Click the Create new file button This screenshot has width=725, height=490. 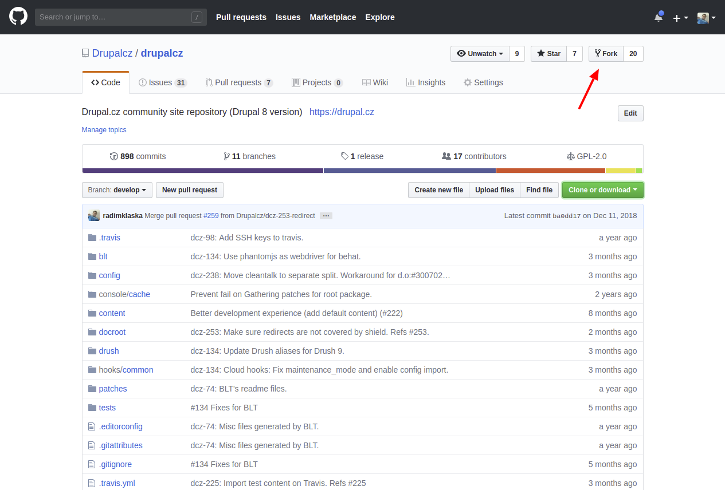click(x=438, y=190)
